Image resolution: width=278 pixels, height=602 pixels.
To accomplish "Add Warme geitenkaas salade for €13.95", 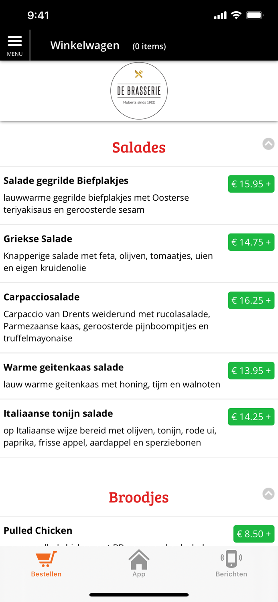I will point(251,370).
